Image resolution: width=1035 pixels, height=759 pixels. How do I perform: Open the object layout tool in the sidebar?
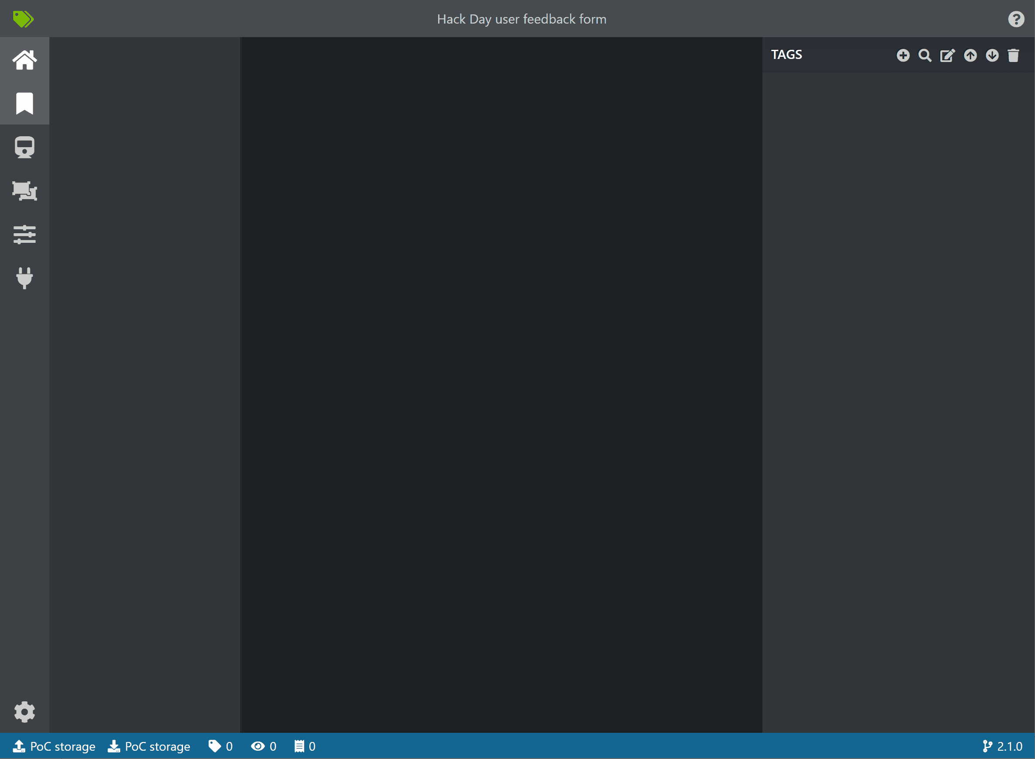pos(24,191)
